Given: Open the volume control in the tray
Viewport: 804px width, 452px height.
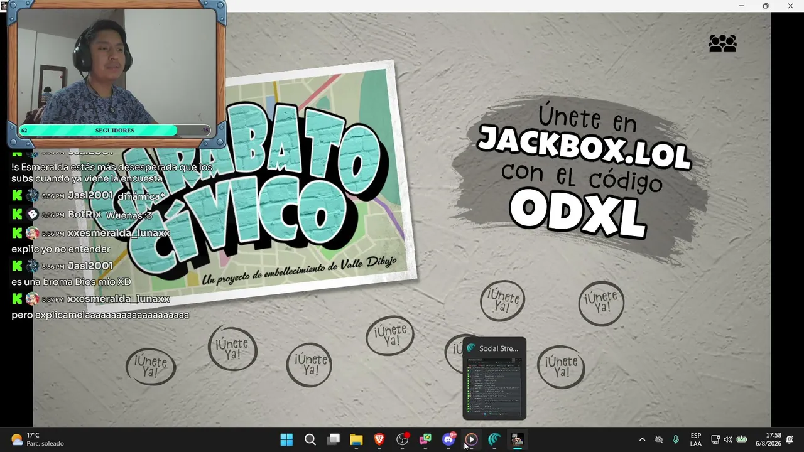Looking at the screenshot, I should 728,439.
